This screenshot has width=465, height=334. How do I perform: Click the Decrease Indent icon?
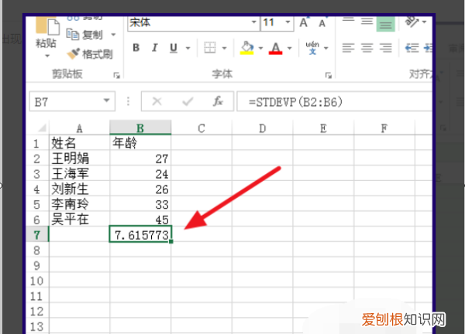click(x=412, y=48)
